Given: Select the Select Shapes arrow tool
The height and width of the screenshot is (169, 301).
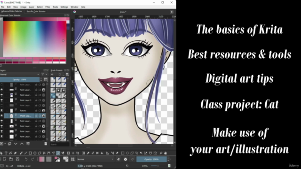Looking at the screenshot, I should [x=1, y=153].
